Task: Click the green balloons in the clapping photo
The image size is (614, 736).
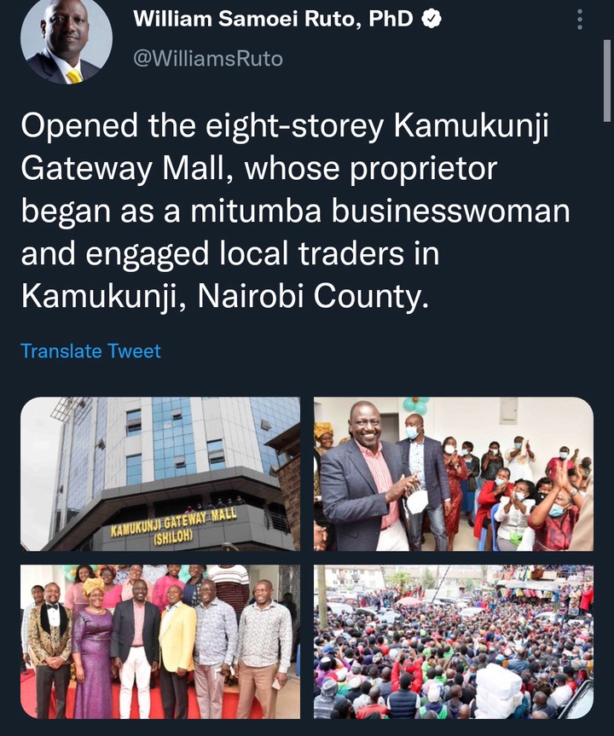Action: [x=416, y=404]
